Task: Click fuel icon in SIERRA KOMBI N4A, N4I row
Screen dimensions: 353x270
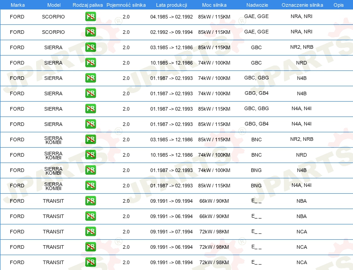Action: [x=90, y=185]
